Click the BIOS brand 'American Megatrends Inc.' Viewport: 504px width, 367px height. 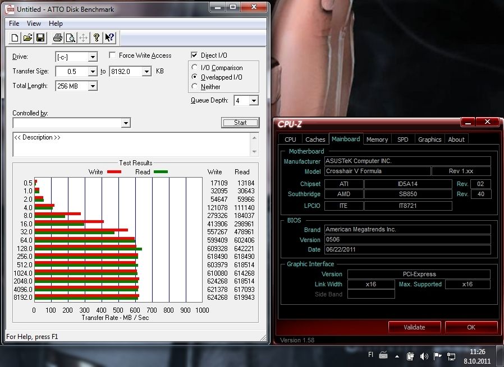(x=407, y=229)
